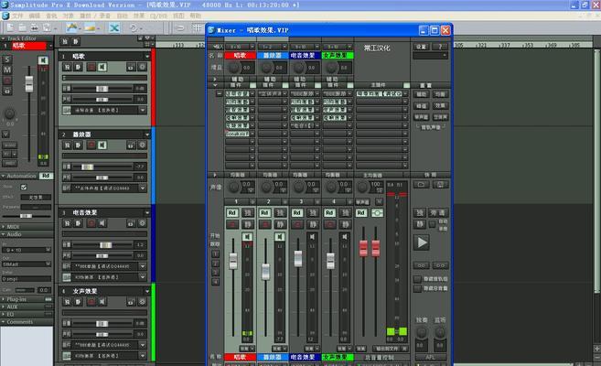Mute mixer channel 1 with 静 button
Image resolution: width=601 pixels, height=366 pixels.
coord(248,224)
